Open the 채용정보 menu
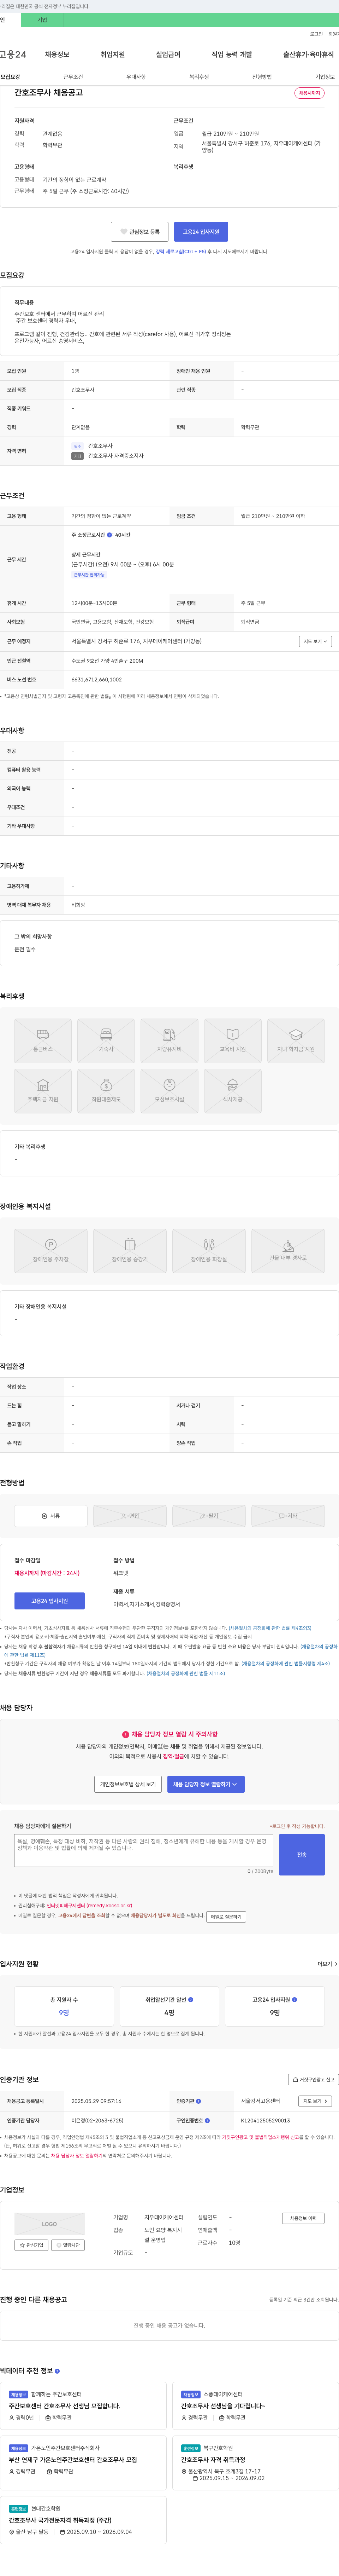339x2576 pixels. click(x=57, y=54)
